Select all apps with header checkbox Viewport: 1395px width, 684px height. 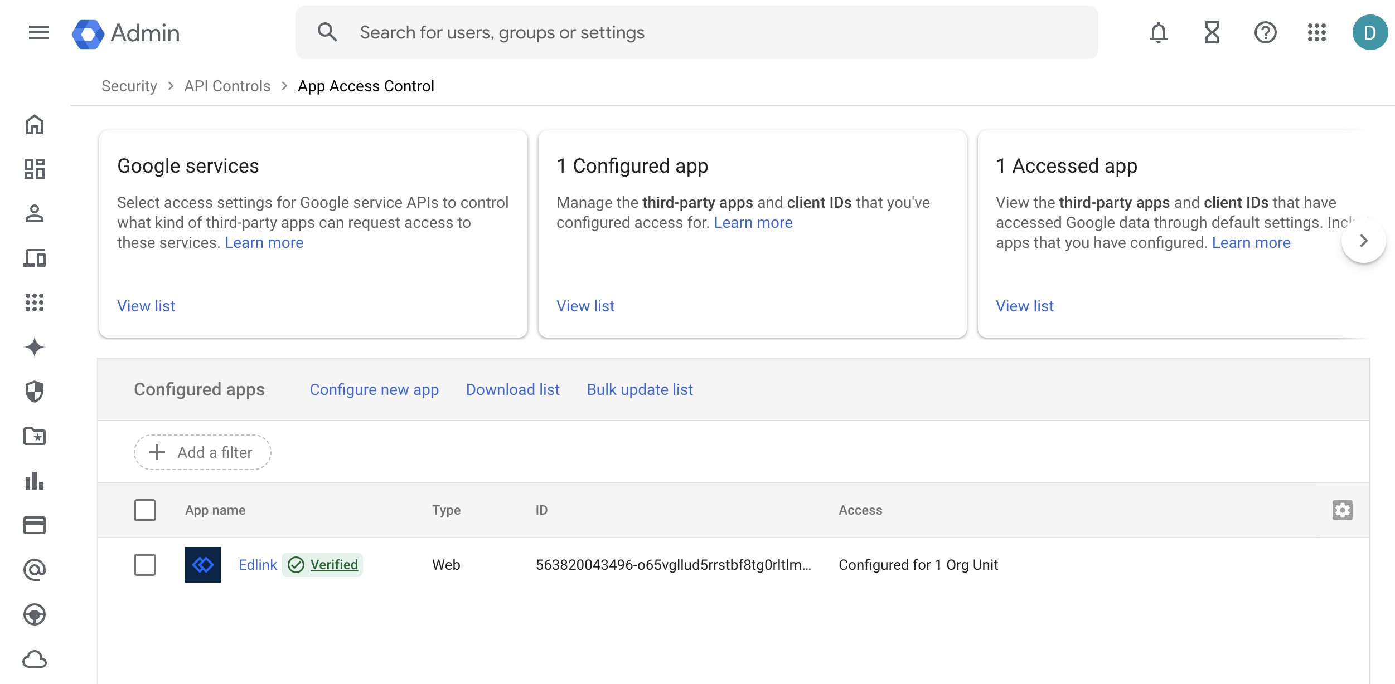145,510
